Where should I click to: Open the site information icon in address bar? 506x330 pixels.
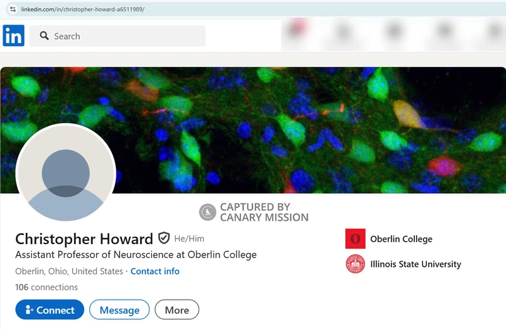click(x=13, y=9)
